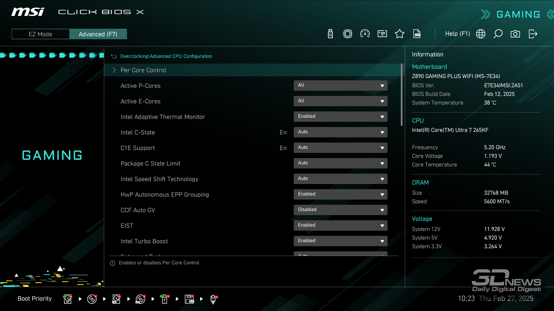Open Intel C-State dropdown

point(340,132)
